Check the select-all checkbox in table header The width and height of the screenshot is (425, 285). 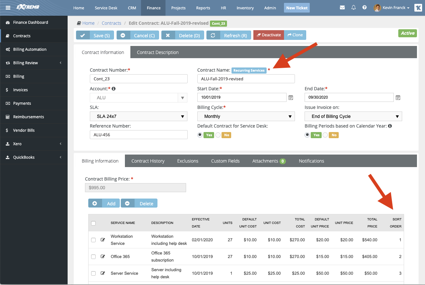[93, 223]
